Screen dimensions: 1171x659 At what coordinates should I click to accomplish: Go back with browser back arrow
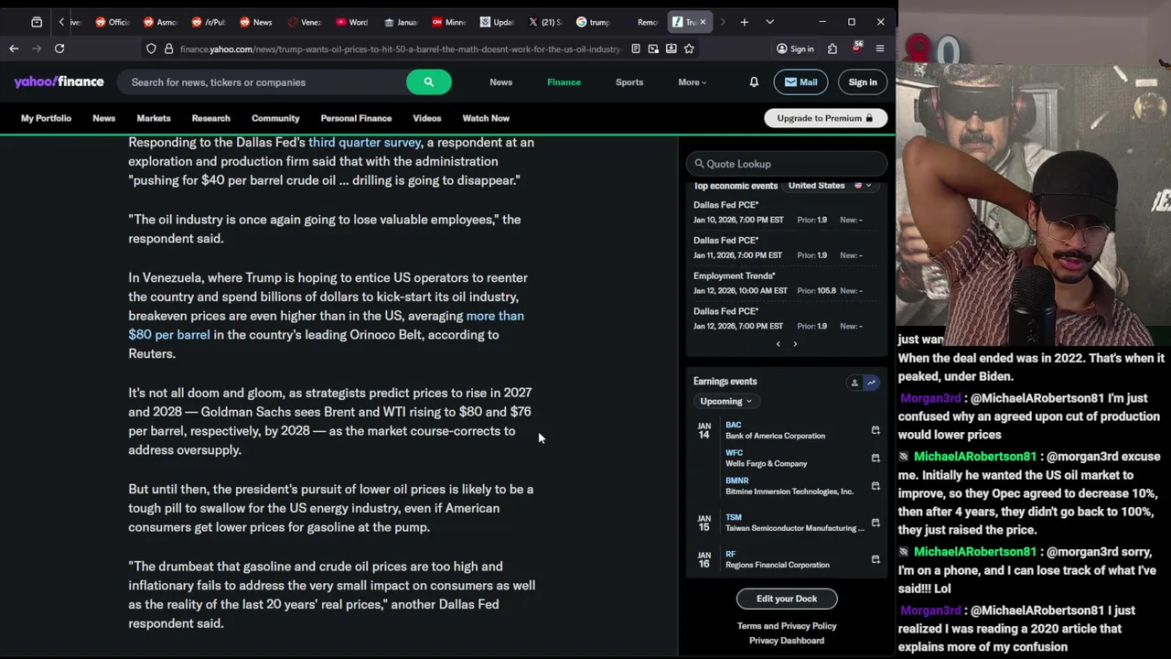coord(14,49)
